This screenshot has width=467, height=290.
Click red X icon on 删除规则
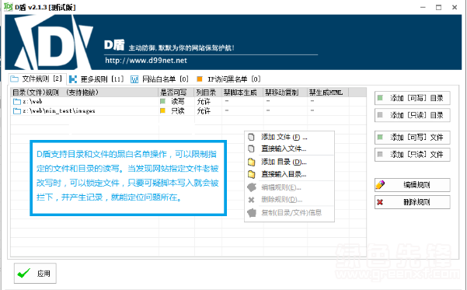click(380, 202)
